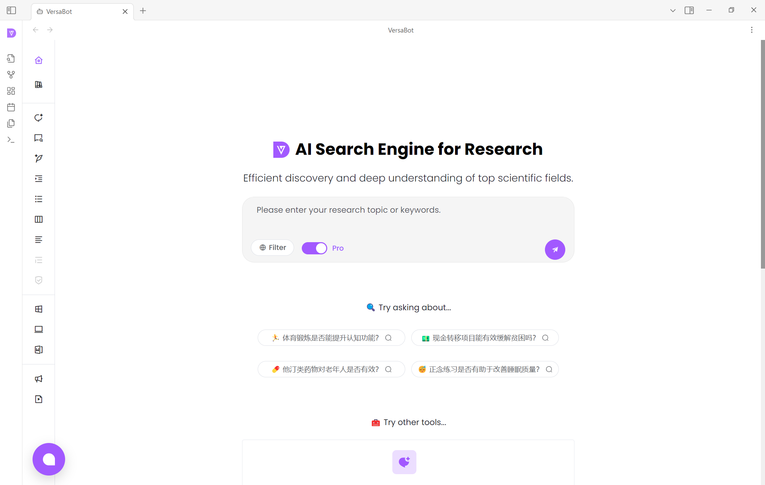The height and width of the screenshot is (485, 765).
Task: Open a new tab with plus
Action: point(143,11)
